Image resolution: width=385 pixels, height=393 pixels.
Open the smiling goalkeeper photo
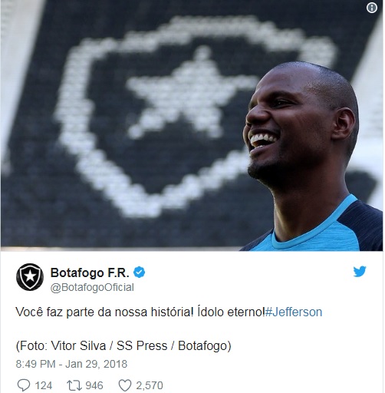[x=192, y=125]
